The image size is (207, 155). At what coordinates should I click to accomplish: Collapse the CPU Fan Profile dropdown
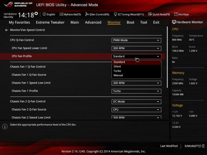(x=136, y=56)
